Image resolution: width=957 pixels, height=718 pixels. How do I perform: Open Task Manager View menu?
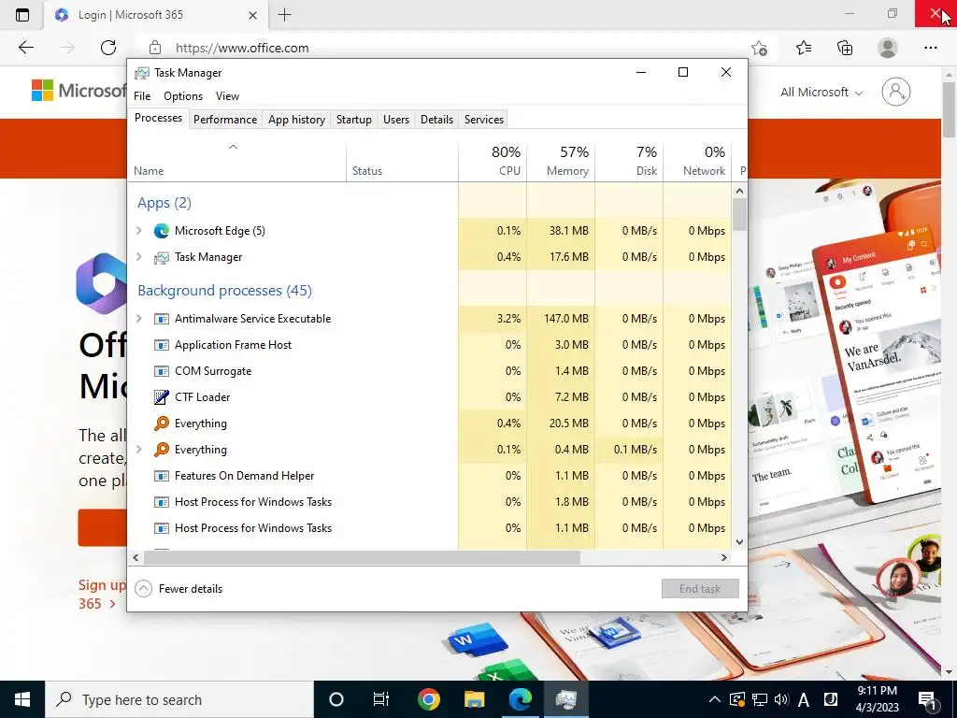click(x=227, y=96)
